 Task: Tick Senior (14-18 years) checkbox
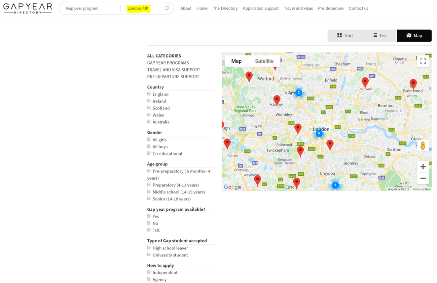[149, 199]
